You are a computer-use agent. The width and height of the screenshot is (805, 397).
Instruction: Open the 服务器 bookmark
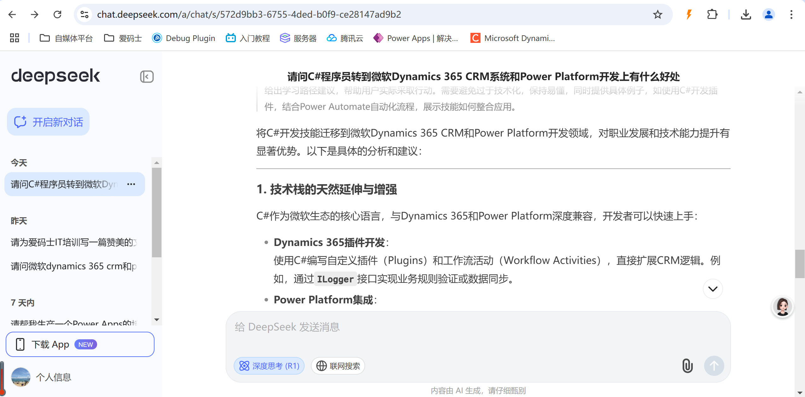[x=298, y=38]
